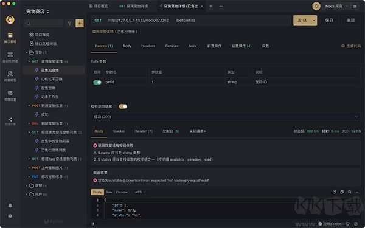This screenshot has height=228, width=365.
Task: Open a new tab with the plus icon
Action: (211, 6)
